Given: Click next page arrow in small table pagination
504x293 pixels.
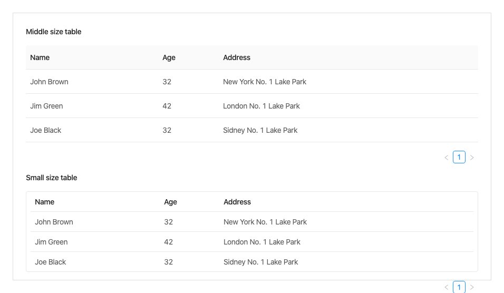Looking at the screenshot, I should tap(472, 287).
